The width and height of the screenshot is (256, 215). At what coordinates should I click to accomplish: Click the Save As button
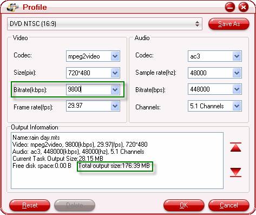[x=229, y=24]
